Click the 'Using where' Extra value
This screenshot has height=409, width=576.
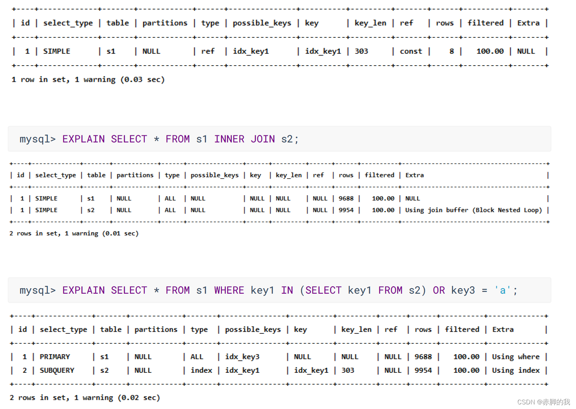click(515, 357)
